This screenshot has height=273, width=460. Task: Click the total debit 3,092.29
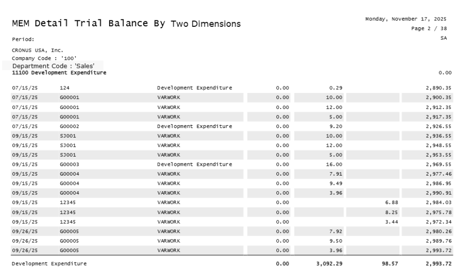coord(329,264)
